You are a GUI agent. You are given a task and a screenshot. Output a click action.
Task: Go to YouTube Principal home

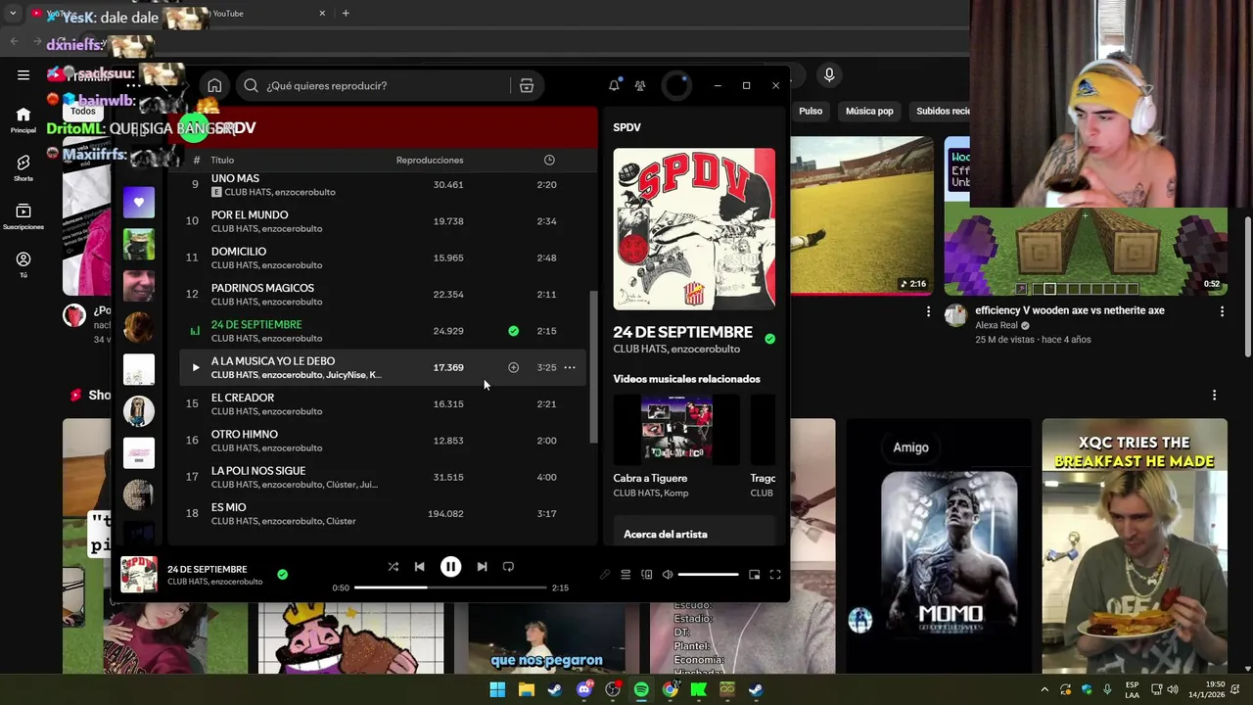point(23,120)
